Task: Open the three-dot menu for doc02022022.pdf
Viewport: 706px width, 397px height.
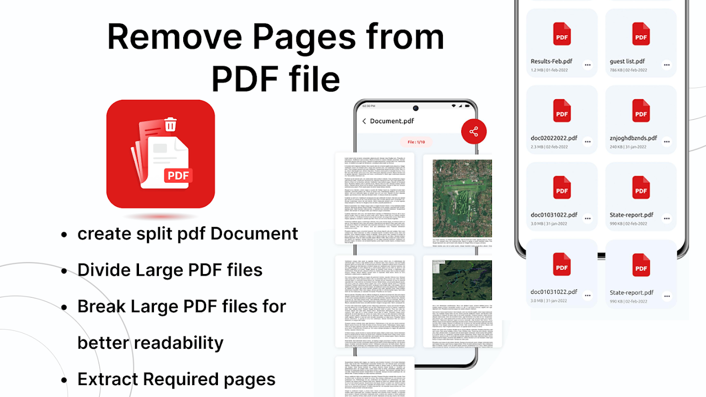Action: click(x=587, y=142)
